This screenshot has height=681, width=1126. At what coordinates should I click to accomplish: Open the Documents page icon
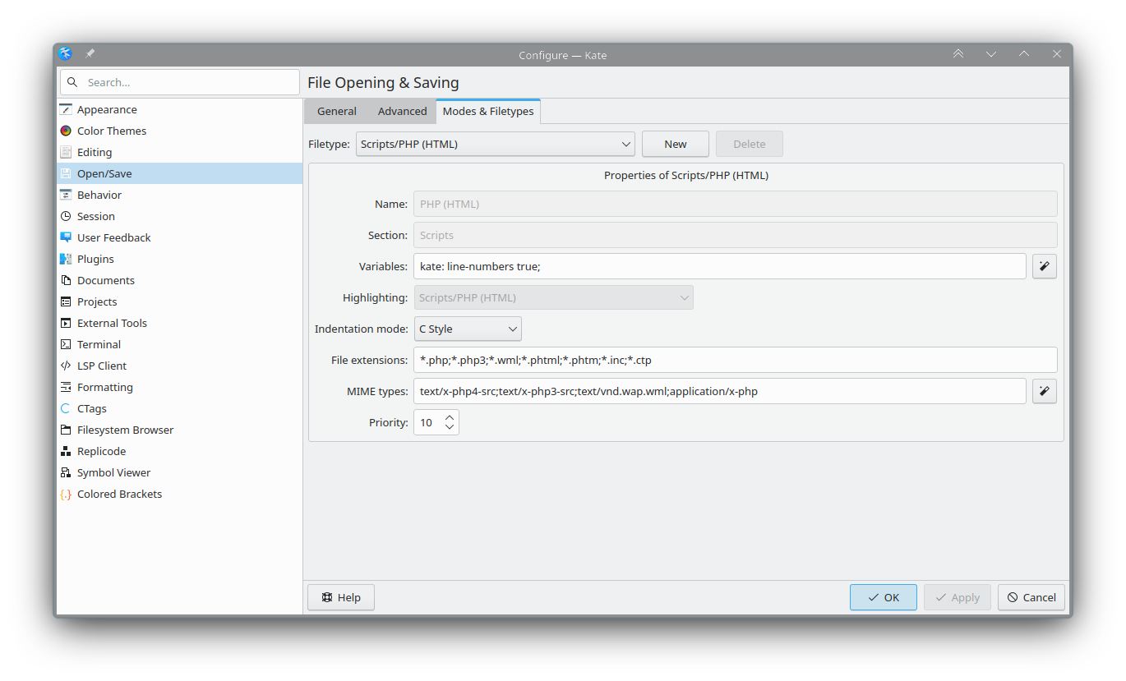66,280
